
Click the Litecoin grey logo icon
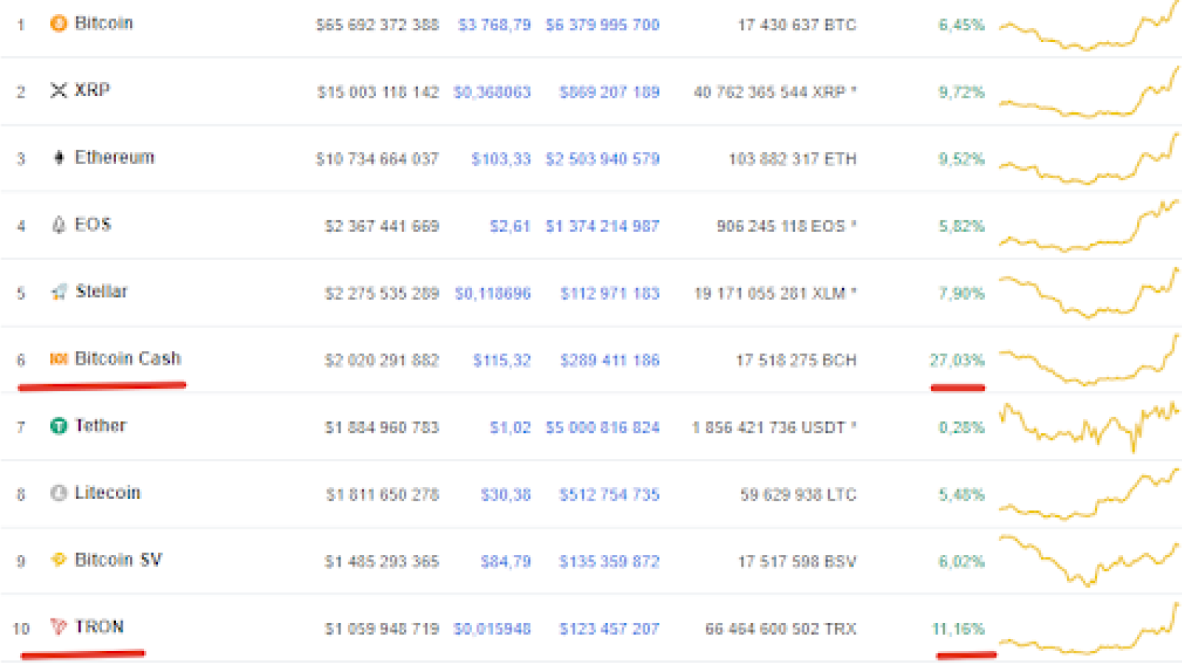coord(58,493)
